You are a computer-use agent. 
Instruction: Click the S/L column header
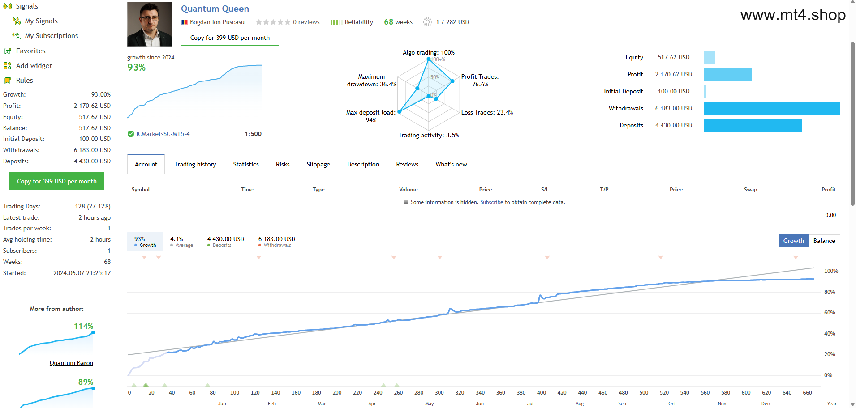545,190
